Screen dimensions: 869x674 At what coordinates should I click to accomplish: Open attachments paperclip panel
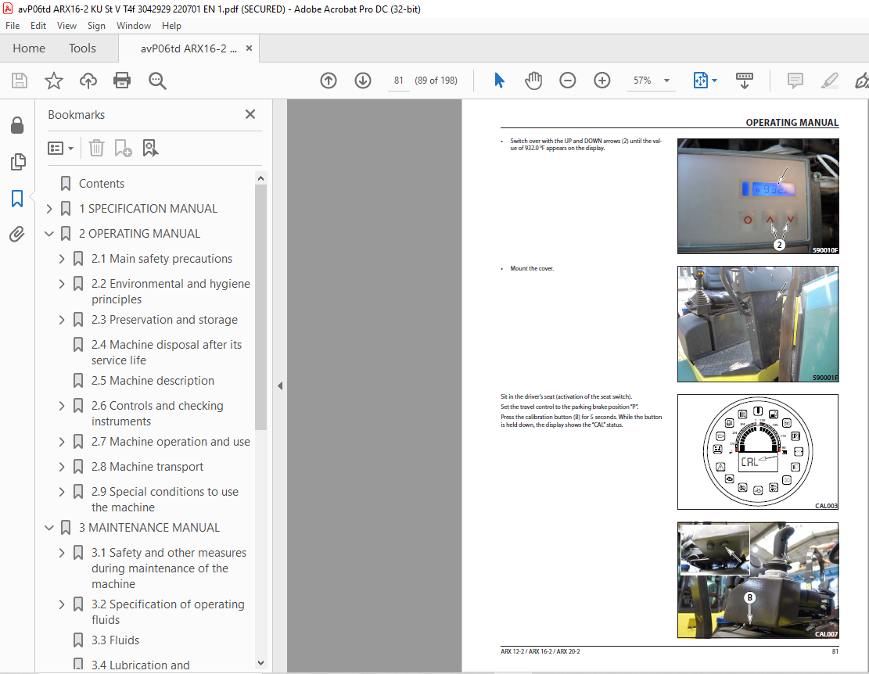pos(17,235)
